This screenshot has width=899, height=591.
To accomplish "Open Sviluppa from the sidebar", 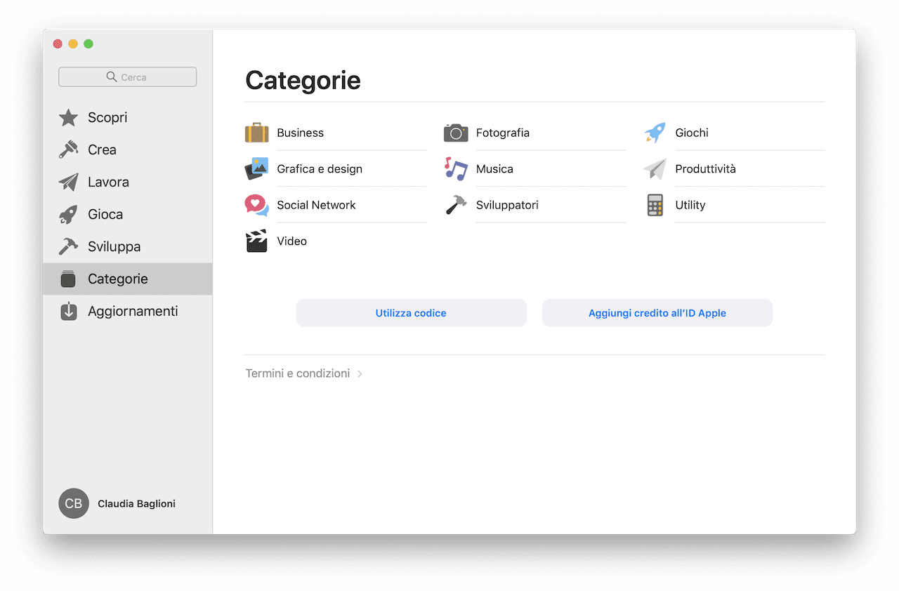I will pyautogui.click(x=128, y=246).
